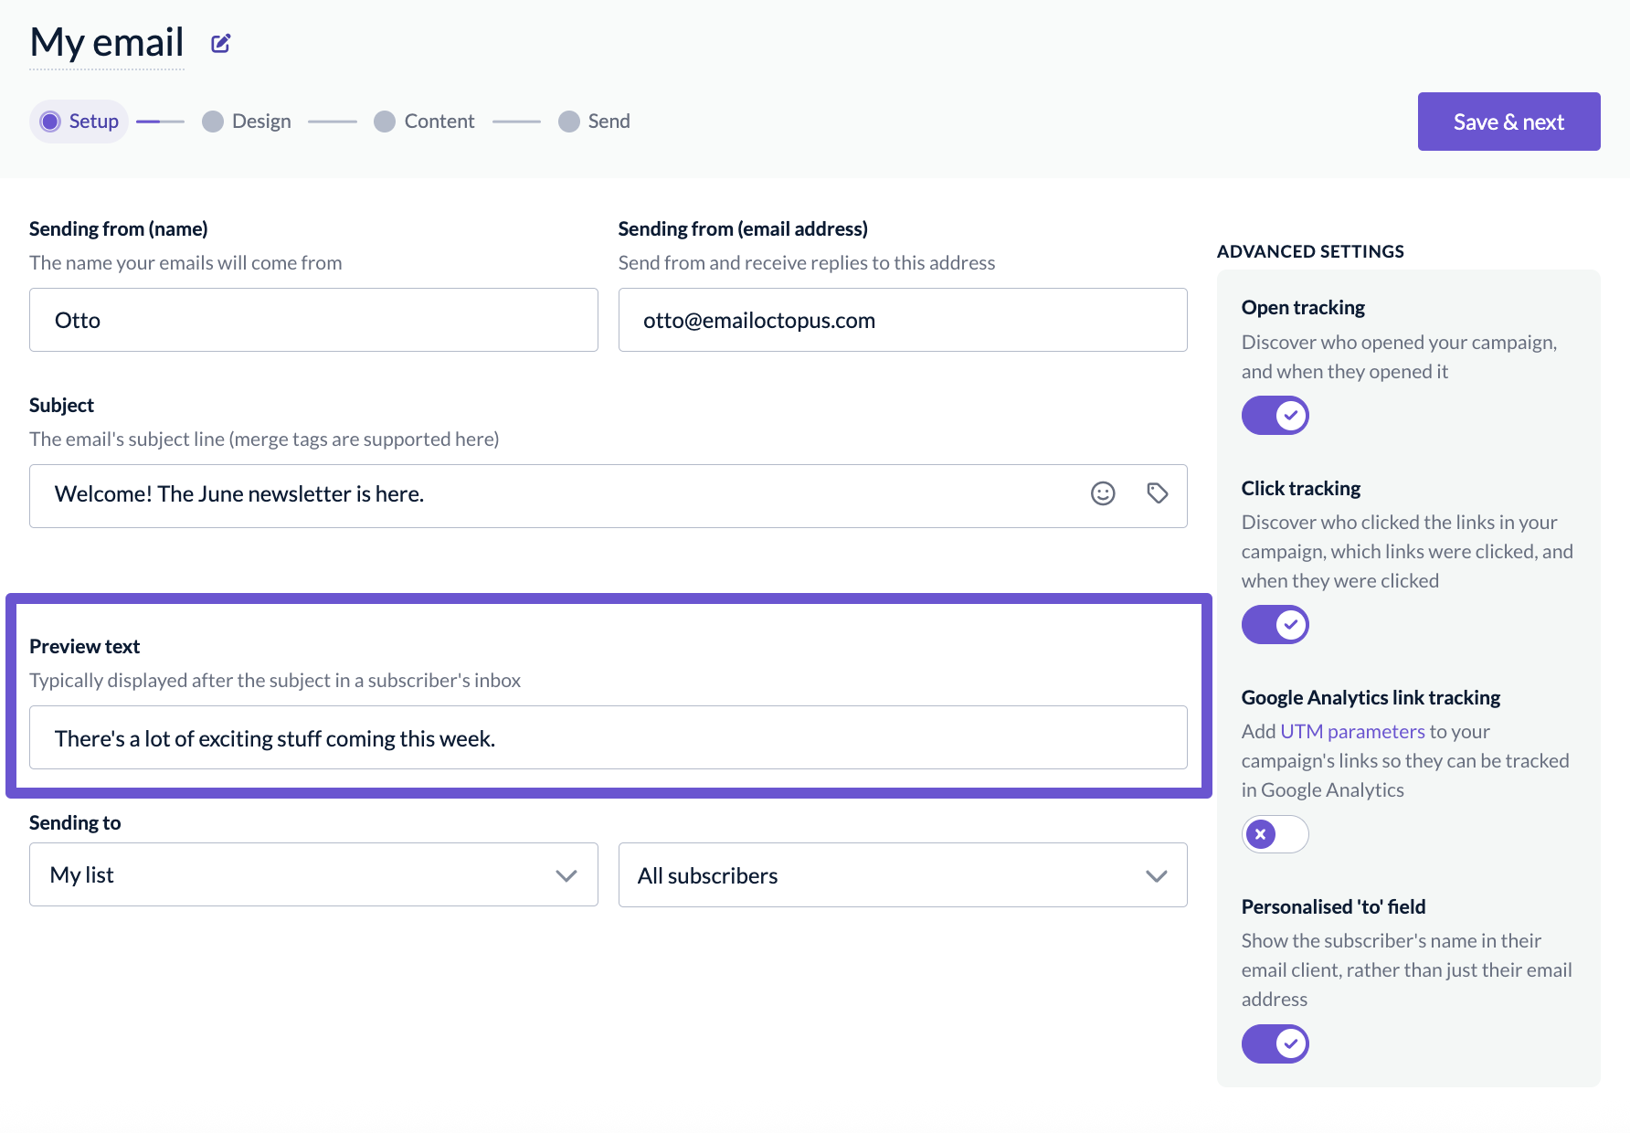1630x1133 pixels.
Task: Click the edit pencil icon beside My email
Action: (x=220, y=44)
